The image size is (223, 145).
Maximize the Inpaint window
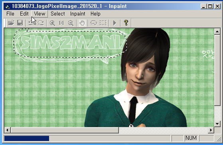(x=210, y=6)
